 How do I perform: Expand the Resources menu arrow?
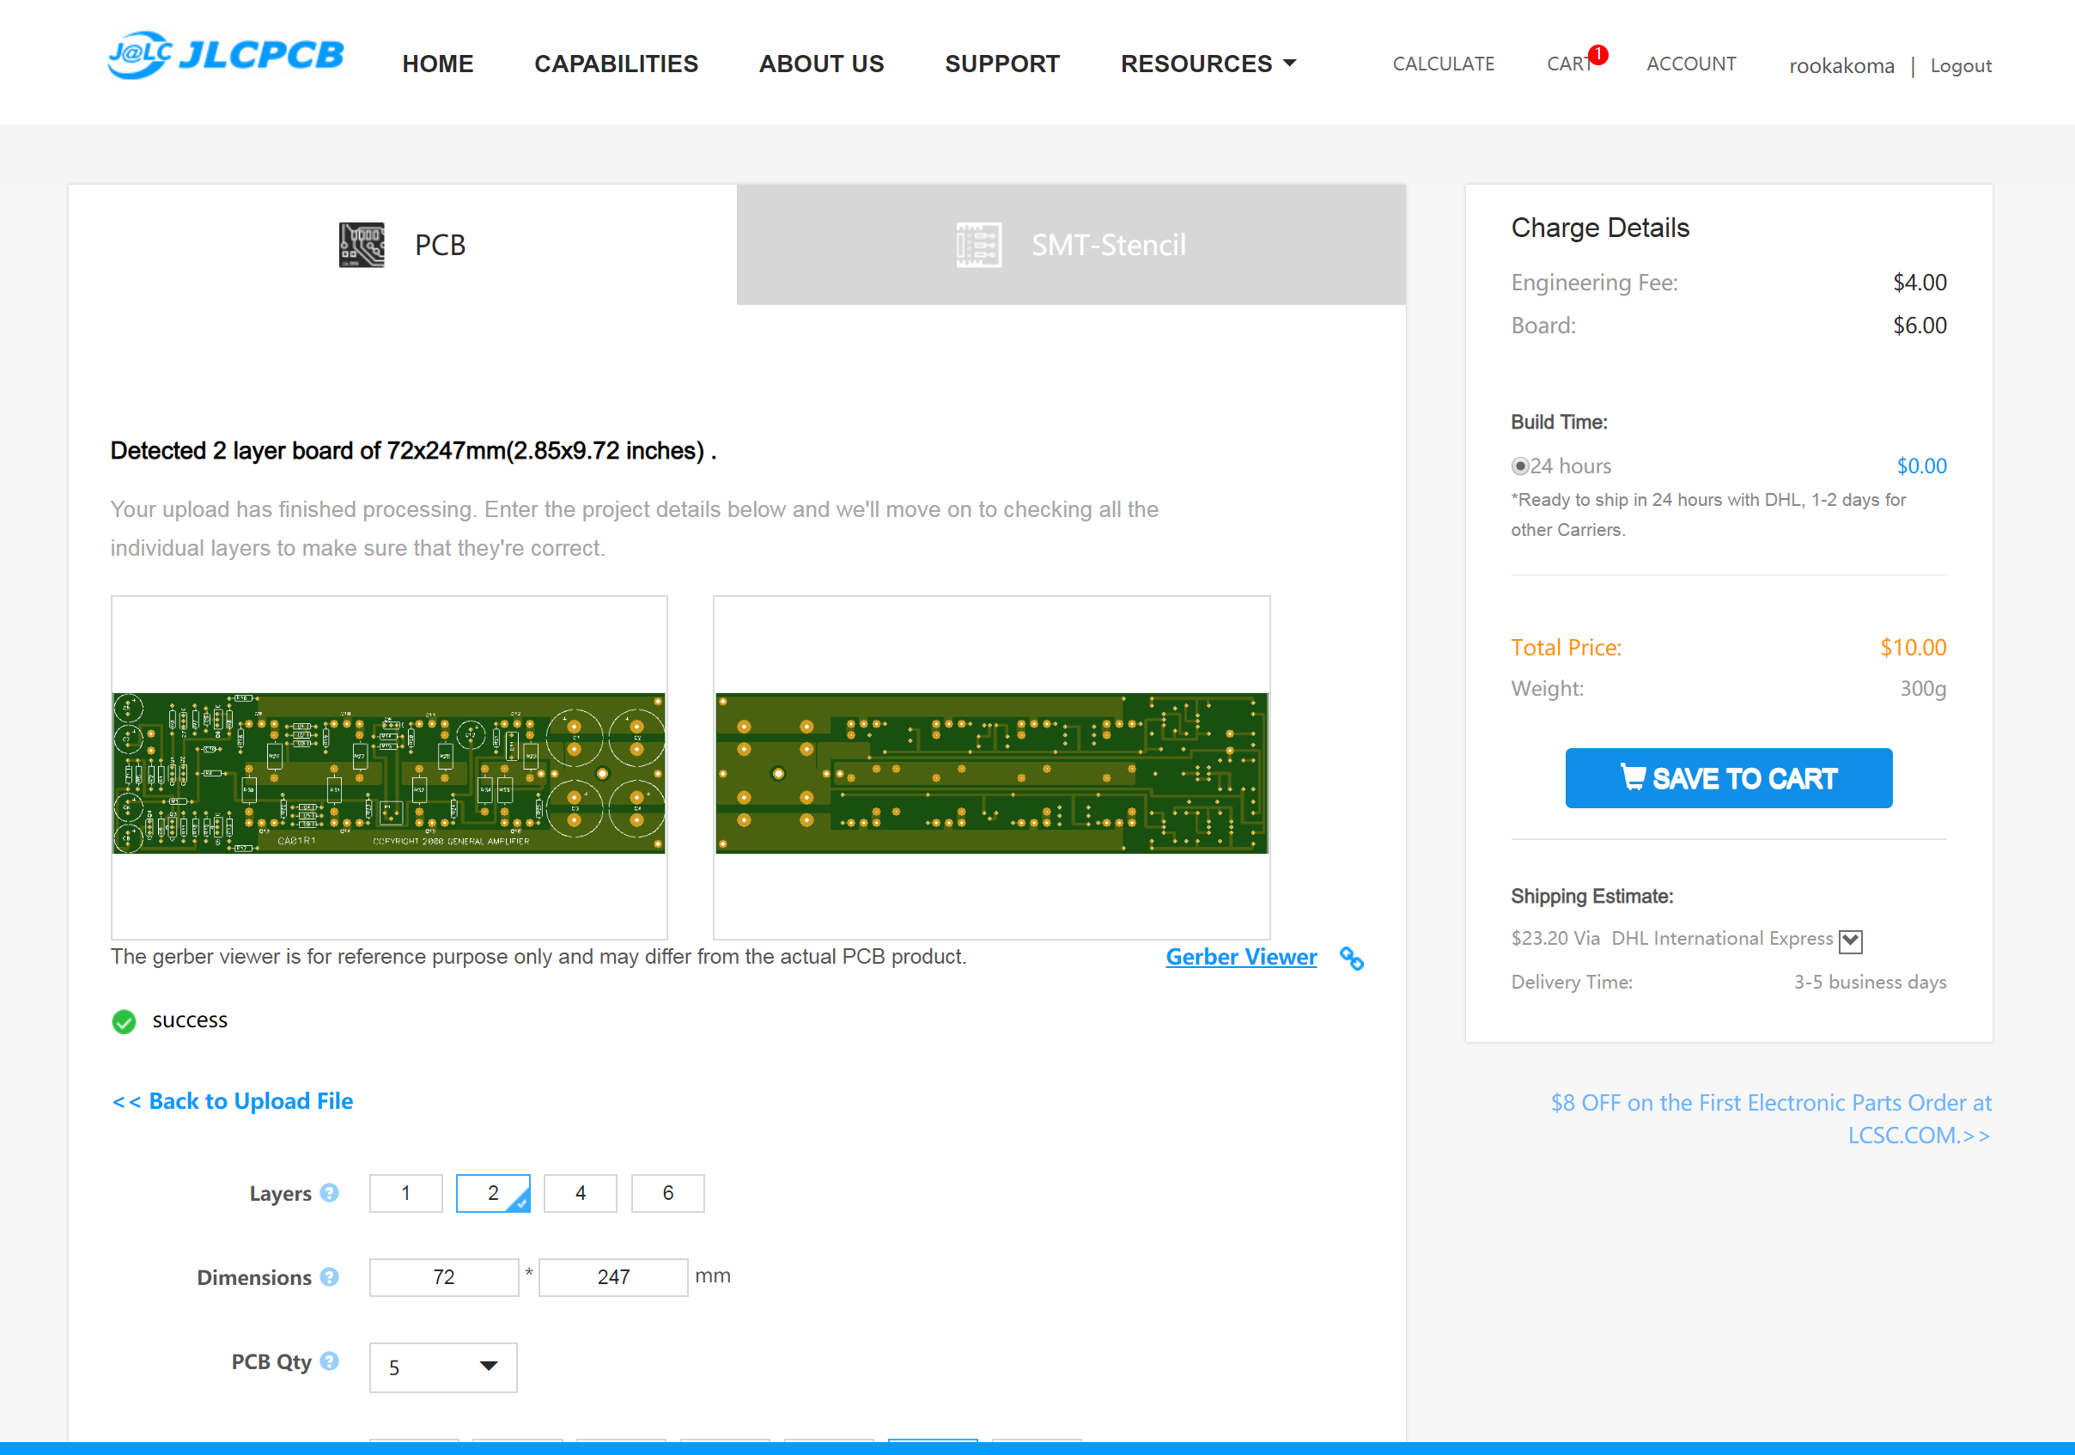pyautogui.click(x=1290, y=64)
